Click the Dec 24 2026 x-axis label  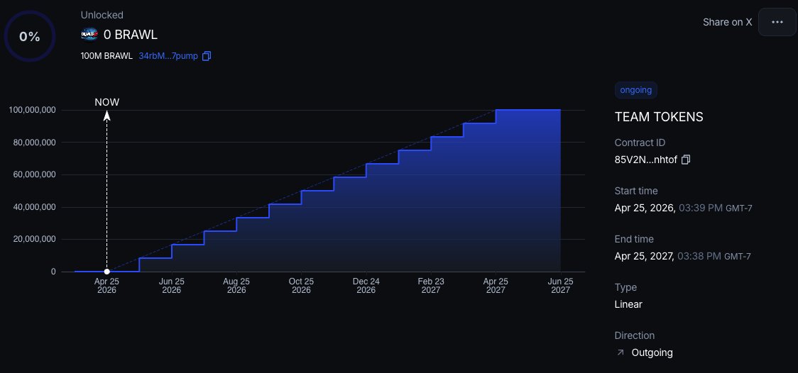point(366,286)
